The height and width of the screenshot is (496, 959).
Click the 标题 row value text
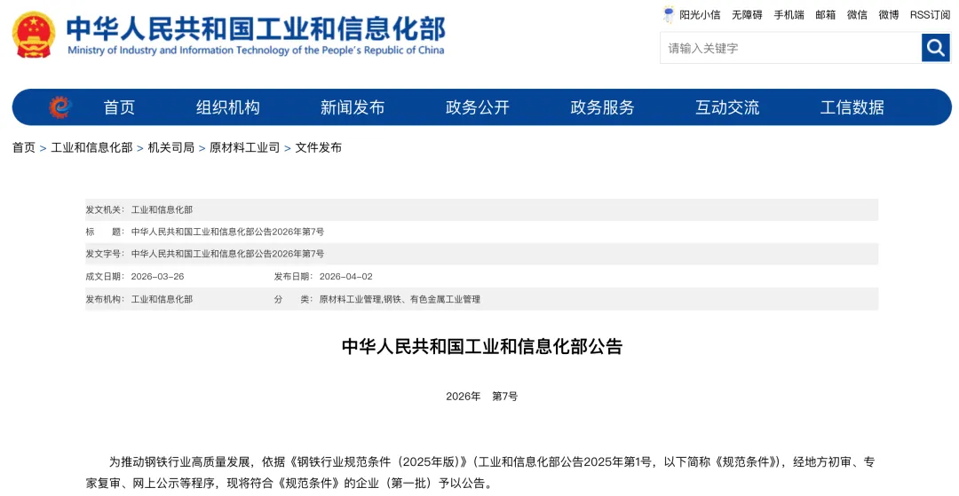pyautogui.click(x=227, y=232)
